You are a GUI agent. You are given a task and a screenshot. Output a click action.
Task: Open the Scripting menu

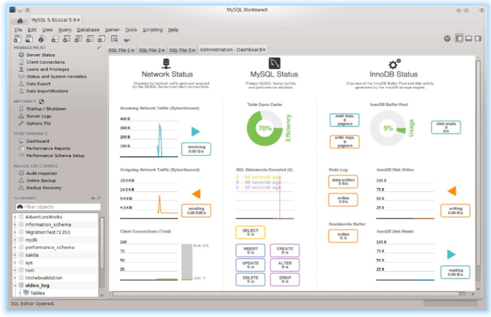(x=152, y=30)
